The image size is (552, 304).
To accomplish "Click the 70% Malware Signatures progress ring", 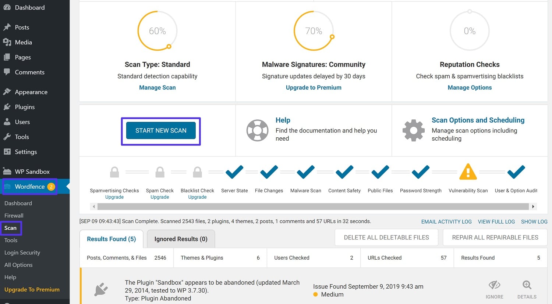I will (x=313, y=30).
